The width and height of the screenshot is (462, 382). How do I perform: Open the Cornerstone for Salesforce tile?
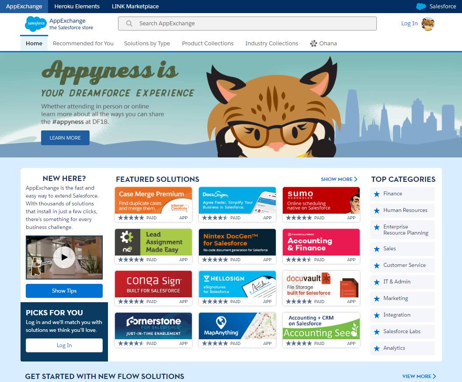153,330
